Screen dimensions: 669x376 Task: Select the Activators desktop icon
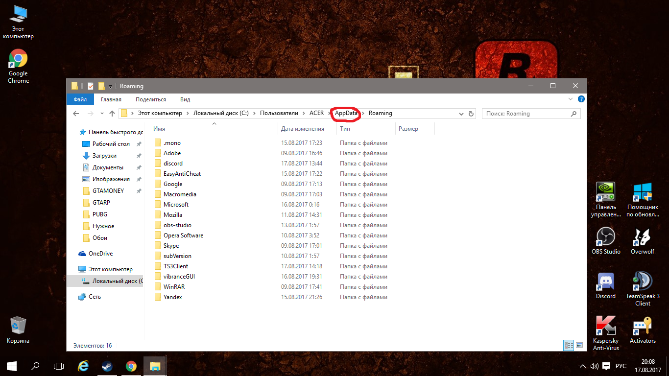(x=643, y=329)
